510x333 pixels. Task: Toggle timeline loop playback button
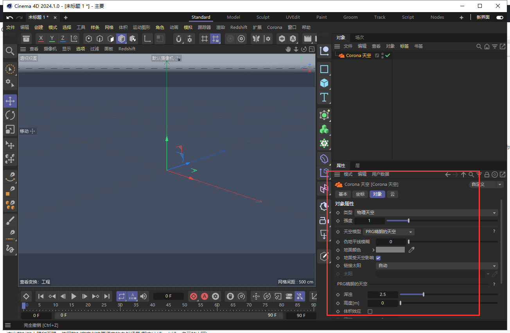click(121, 296)
